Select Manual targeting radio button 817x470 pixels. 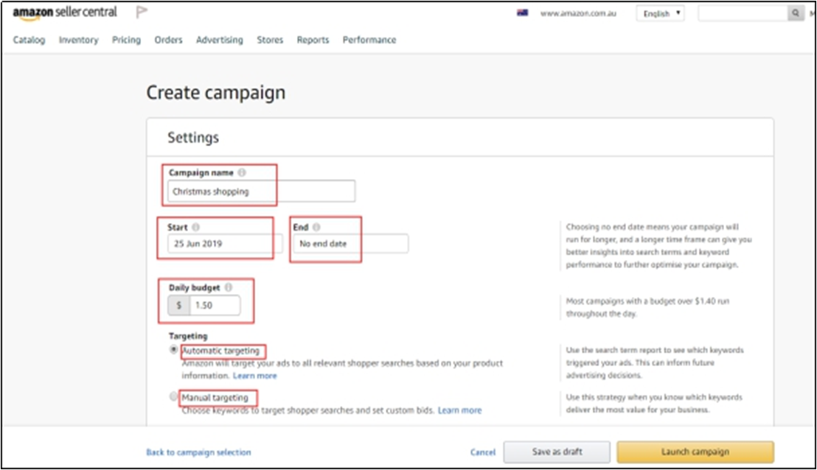pyautogui.click(x=174, y=396)
